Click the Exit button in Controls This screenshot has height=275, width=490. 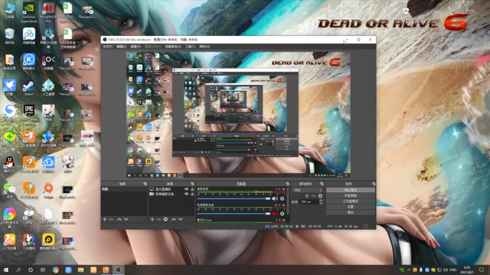tap(350, 212)
